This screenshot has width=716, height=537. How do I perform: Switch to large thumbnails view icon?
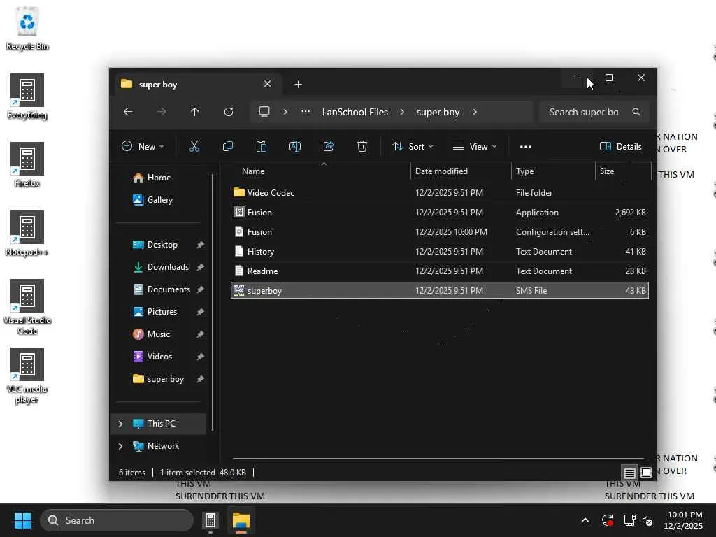(x=646, y=473)
